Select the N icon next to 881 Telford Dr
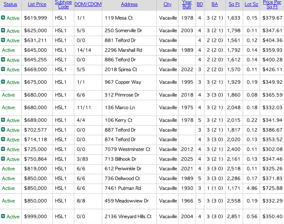The image size is (284, 224). click(3, 40)
